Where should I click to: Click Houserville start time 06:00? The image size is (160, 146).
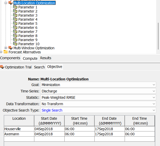80,129
